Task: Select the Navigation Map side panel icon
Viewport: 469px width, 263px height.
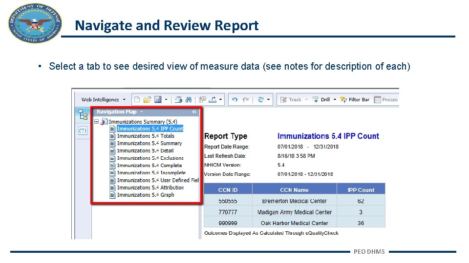Action: (x=83, y=115)
